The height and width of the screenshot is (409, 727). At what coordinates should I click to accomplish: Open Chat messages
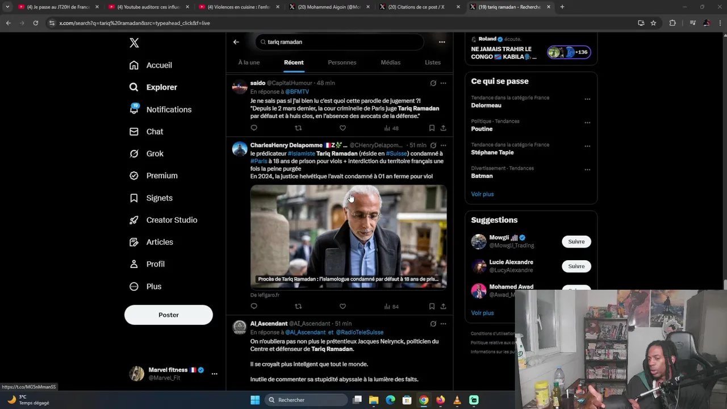[146, 132]
